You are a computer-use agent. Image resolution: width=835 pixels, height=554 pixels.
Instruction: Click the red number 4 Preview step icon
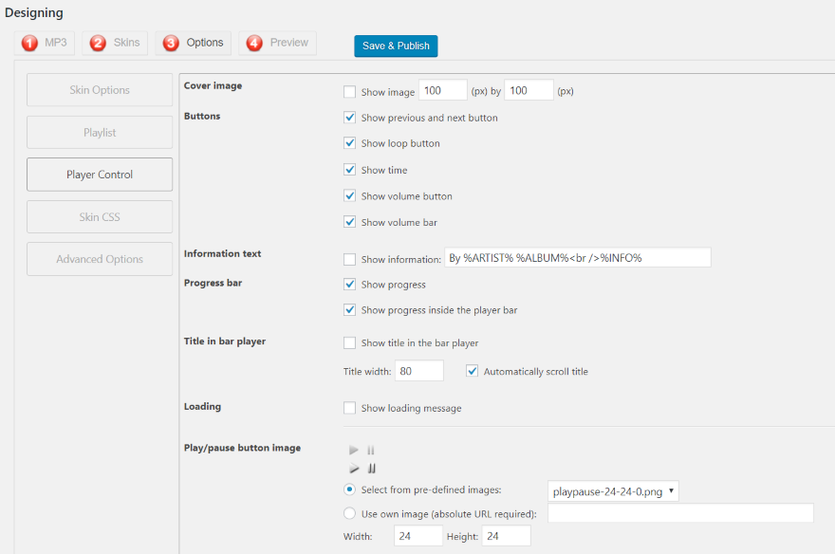(254, 43)
